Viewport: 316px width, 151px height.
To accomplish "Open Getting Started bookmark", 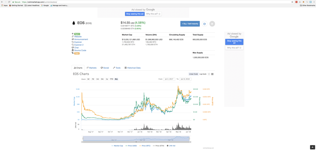I will click(16, 5).
